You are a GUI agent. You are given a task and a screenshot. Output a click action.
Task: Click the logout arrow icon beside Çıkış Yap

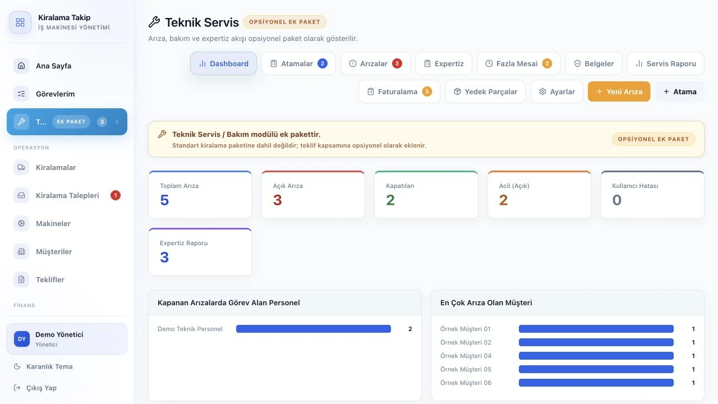click(x=17, y=388)
